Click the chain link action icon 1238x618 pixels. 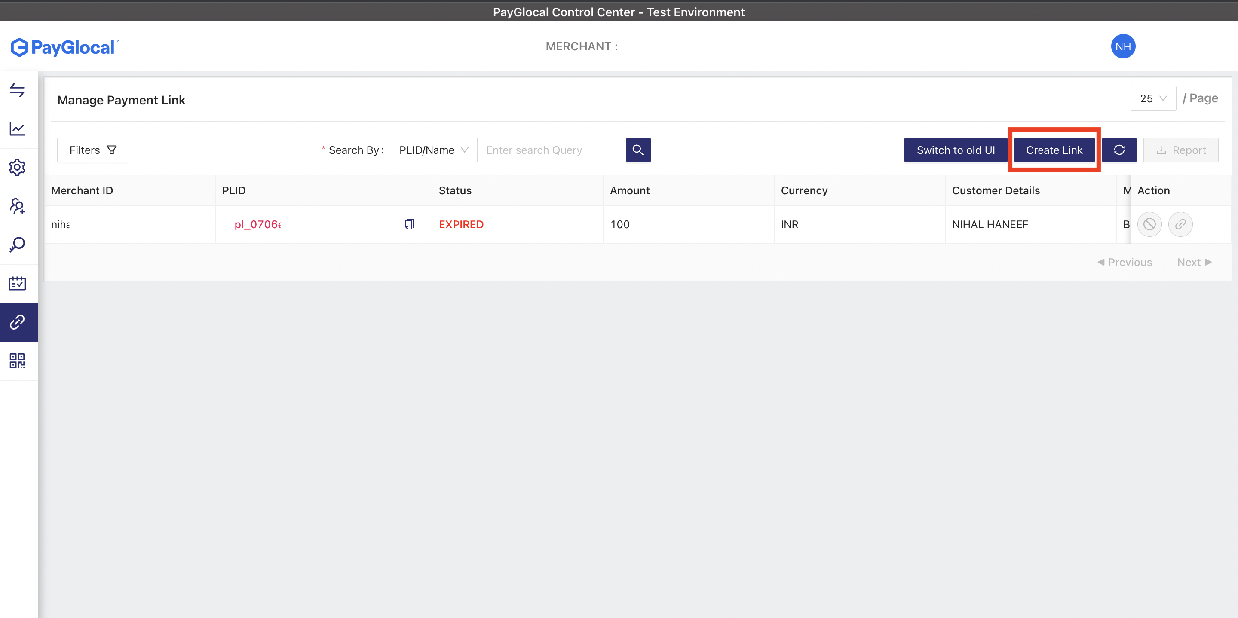pyautogui.click(x=1180, y=224)
